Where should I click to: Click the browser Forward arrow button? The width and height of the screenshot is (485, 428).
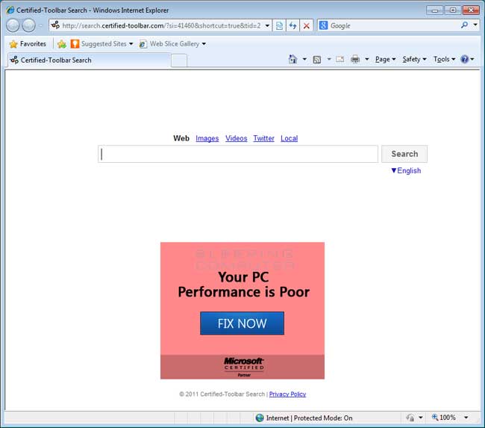pos(29,25)
